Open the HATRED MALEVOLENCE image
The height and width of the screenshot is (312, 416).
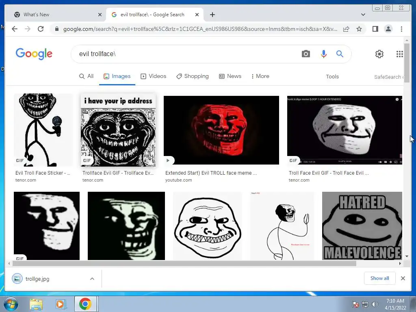[362, 226]
